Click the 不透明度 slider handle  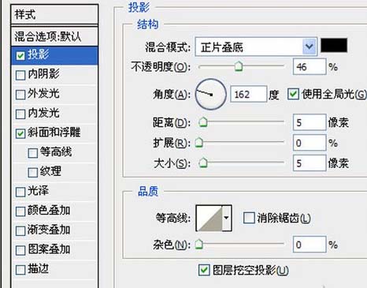239,66
